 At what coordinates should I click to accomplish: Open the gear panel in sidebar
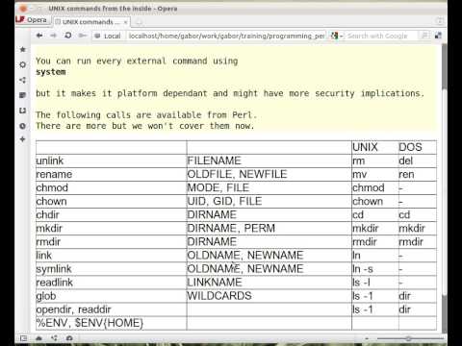[23, 64]
